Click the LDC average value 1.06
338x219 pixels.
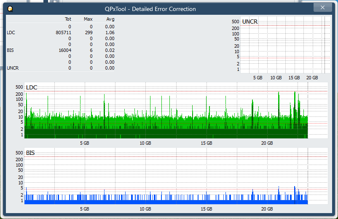[x=110, y=32]
